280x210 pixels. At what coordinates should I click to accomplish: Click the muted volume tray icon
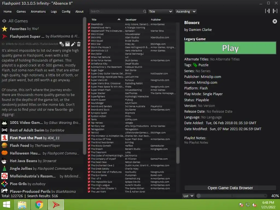pyautogui.click(x=254, y=205)
